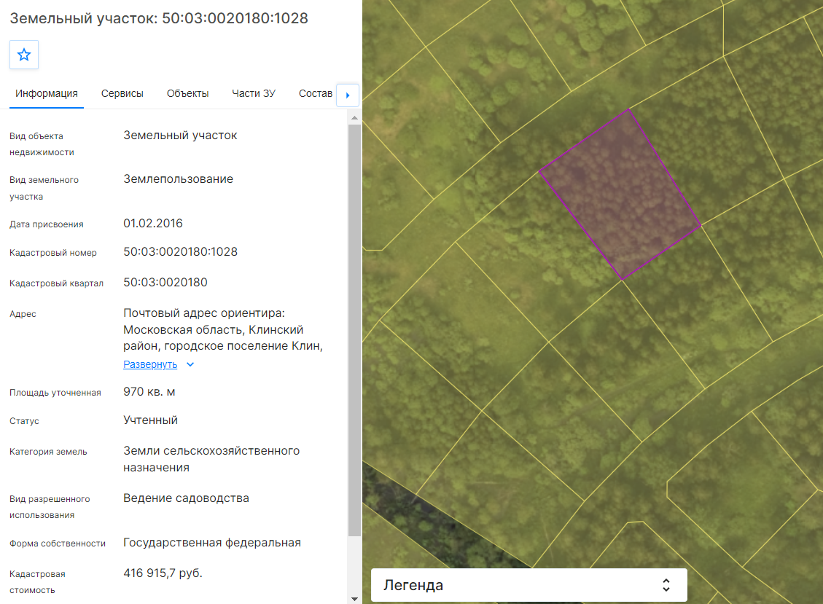
Task: Switch to the Части ЗУ tab
Action: (254, 93)
